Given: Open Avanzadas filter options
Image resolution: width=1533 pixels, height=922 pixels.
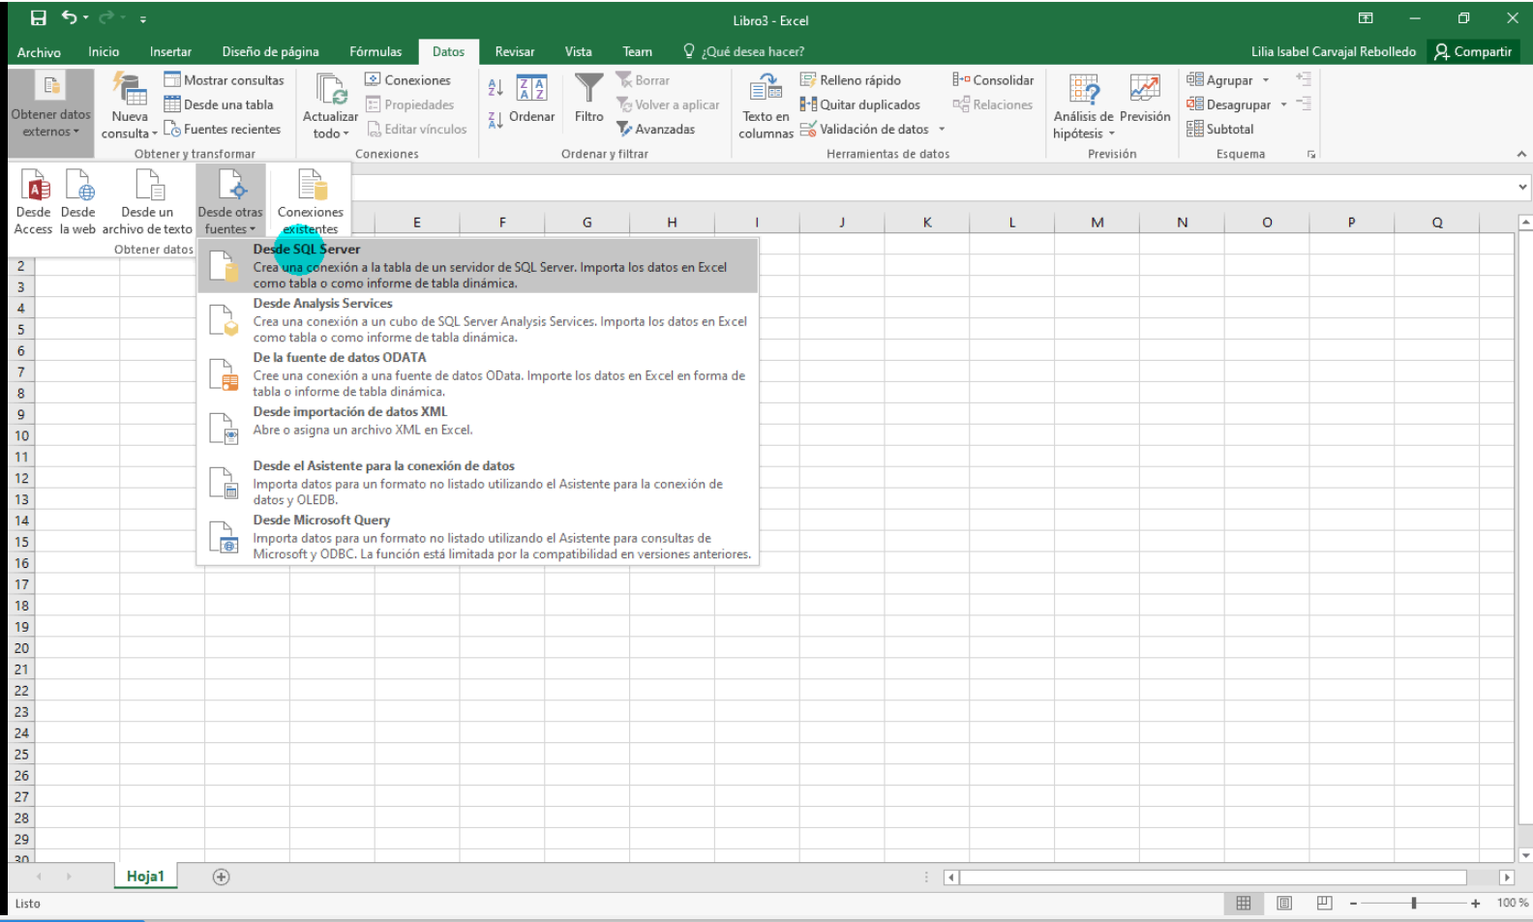Looking at the screenshot, I should pos(655,129).
